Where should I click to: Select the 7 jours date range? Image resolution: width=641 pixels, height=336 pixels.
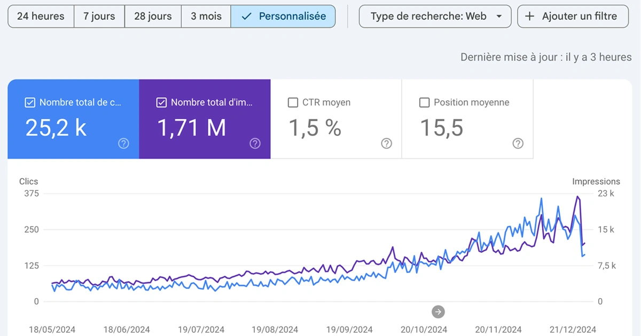pos(99,16)
